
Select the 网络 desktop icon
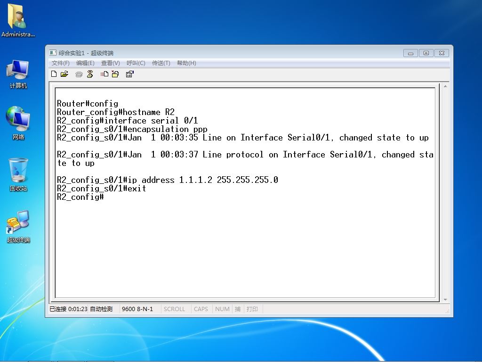pos(18,123)
